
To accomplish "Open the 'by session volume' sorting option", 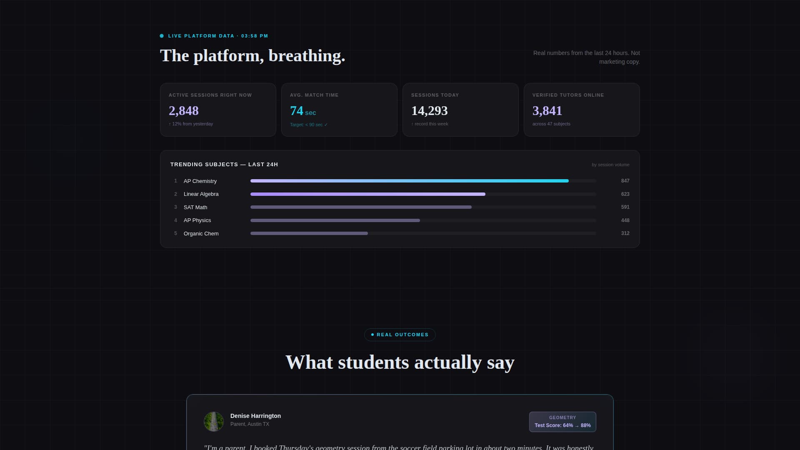I will pyautogui.click(x=611, y=165).
